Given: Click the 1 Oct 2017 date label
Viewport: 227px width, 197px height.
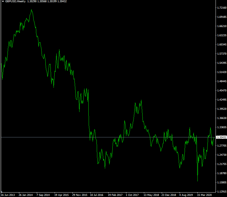Looking at the screenshot, I should pos(132,195).
